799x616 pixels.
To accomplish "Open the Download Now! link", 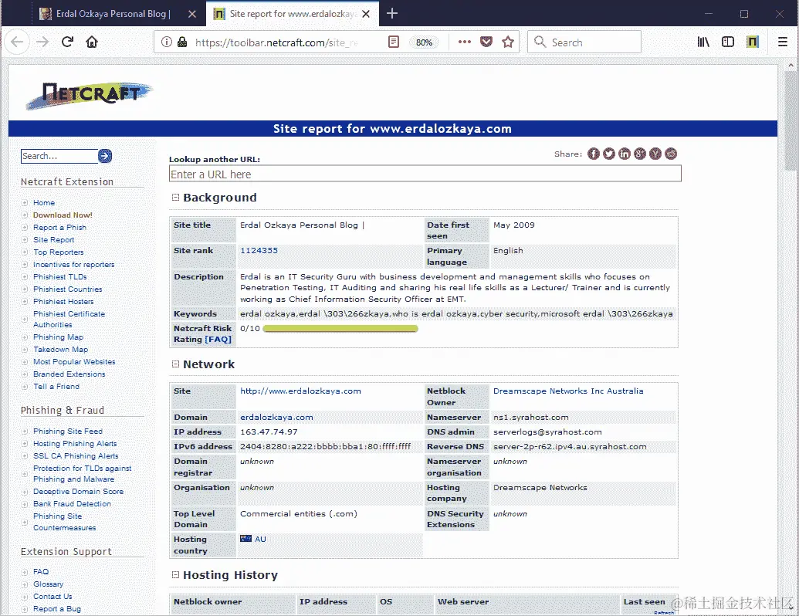I will (63, 215).
